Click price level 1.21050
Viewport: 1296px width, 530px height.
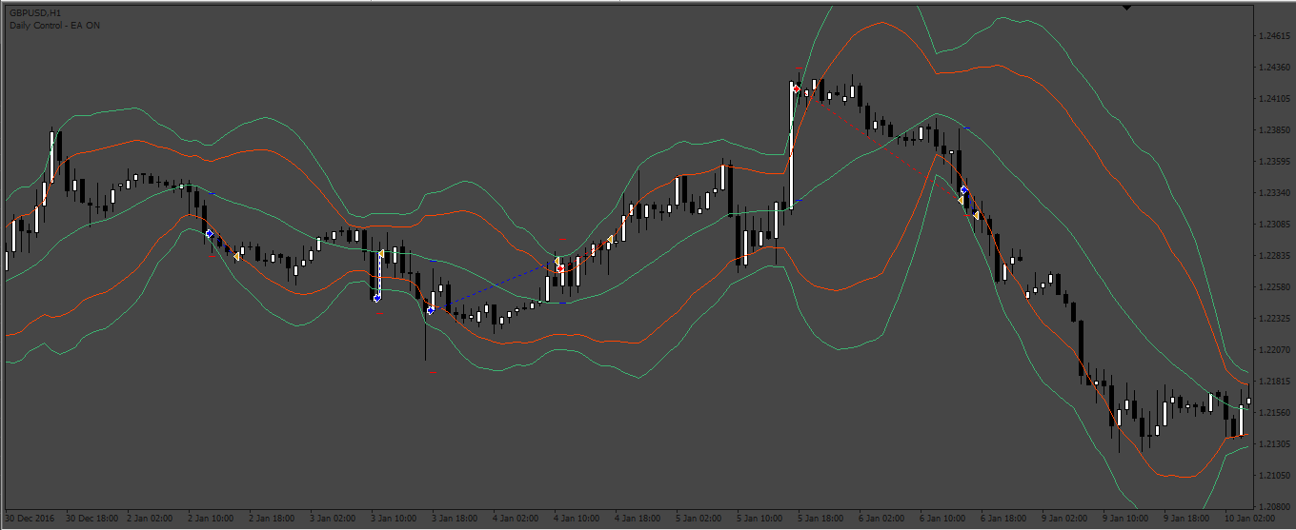coord(1274,476)
